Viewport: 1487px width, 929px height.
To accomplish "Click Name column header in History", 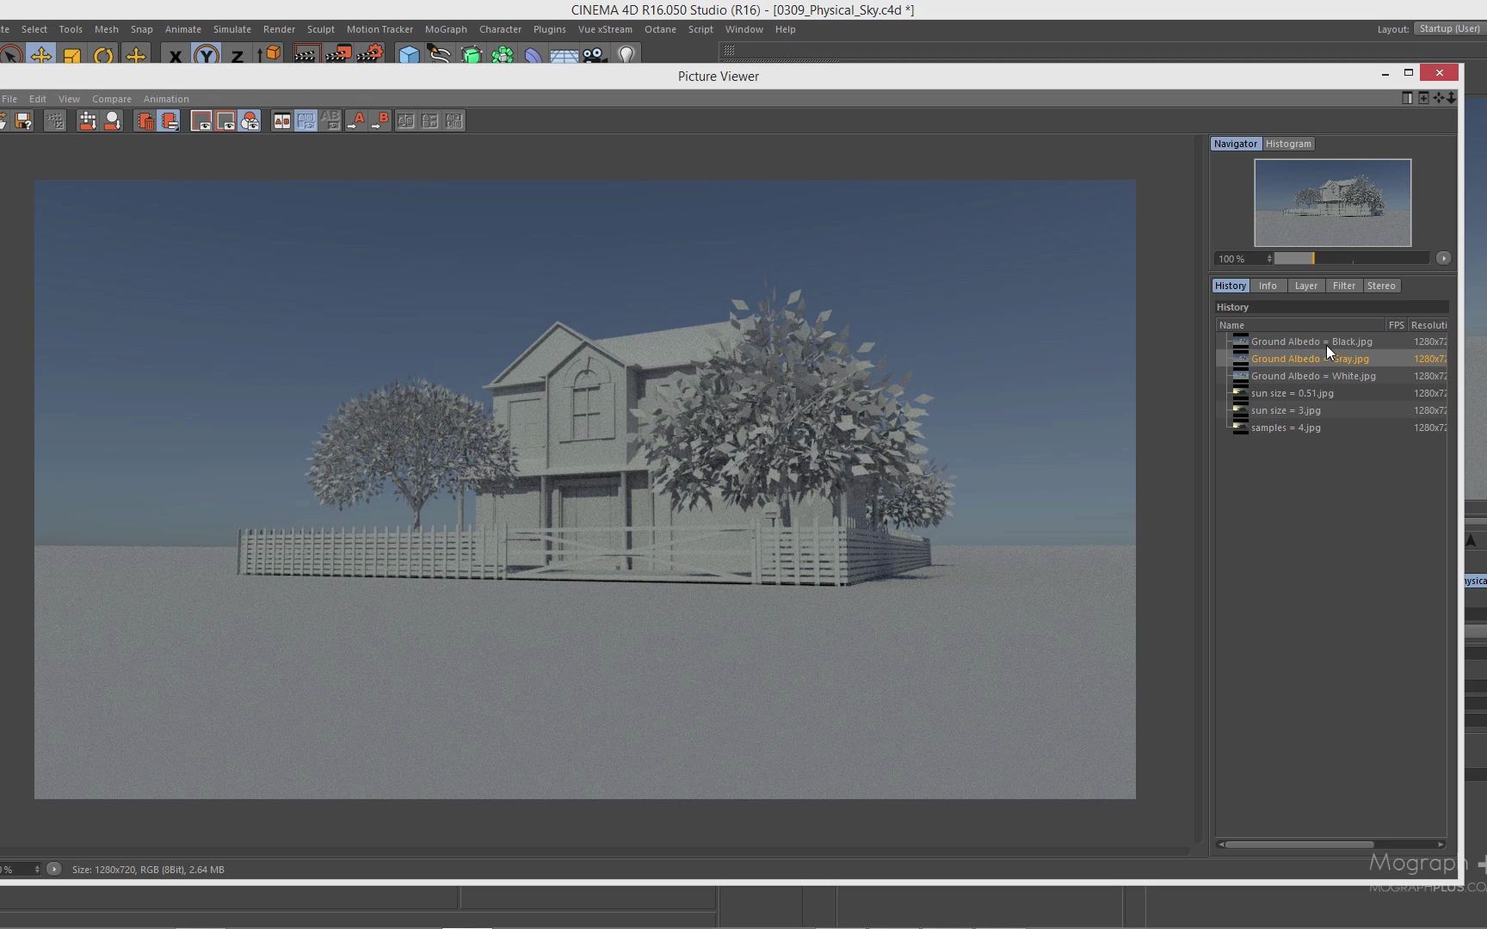I will tap(1300, 325).
